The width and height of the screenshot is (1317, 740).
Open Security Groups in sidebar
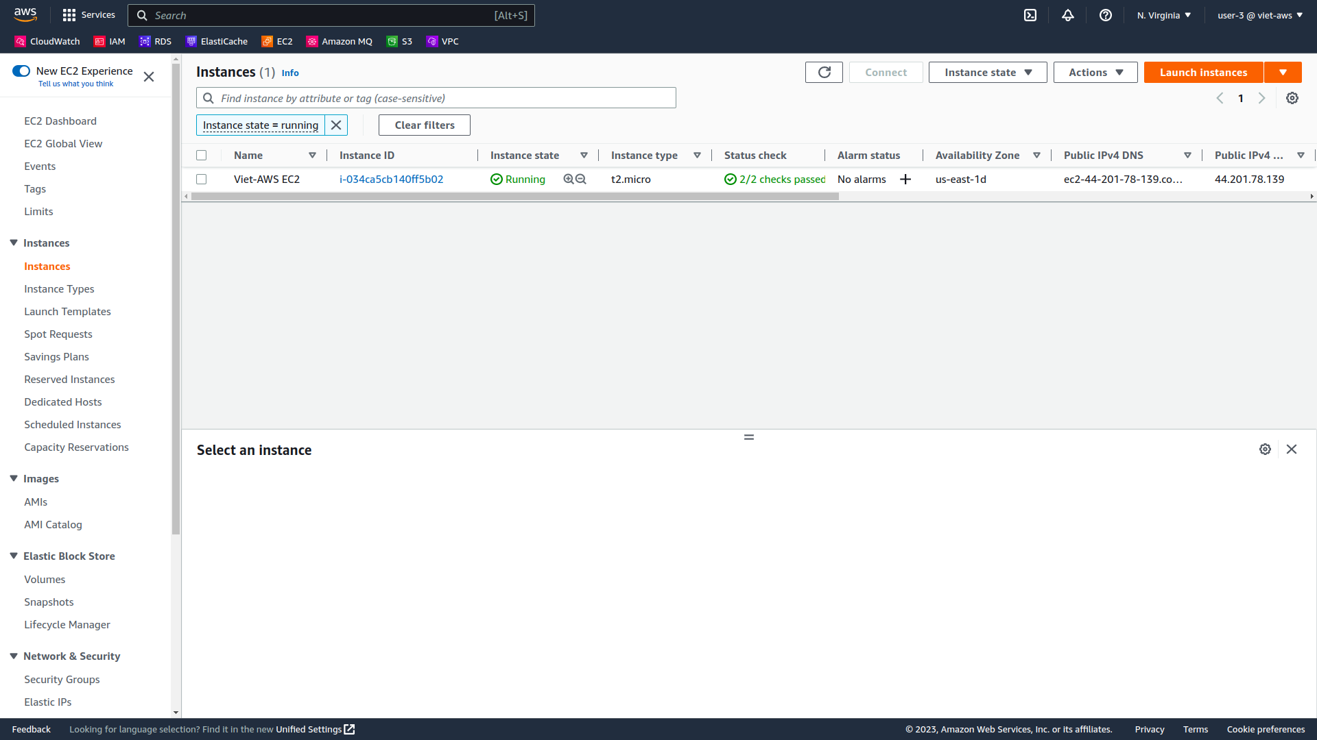pyautogui.click(x=62, y=679)
